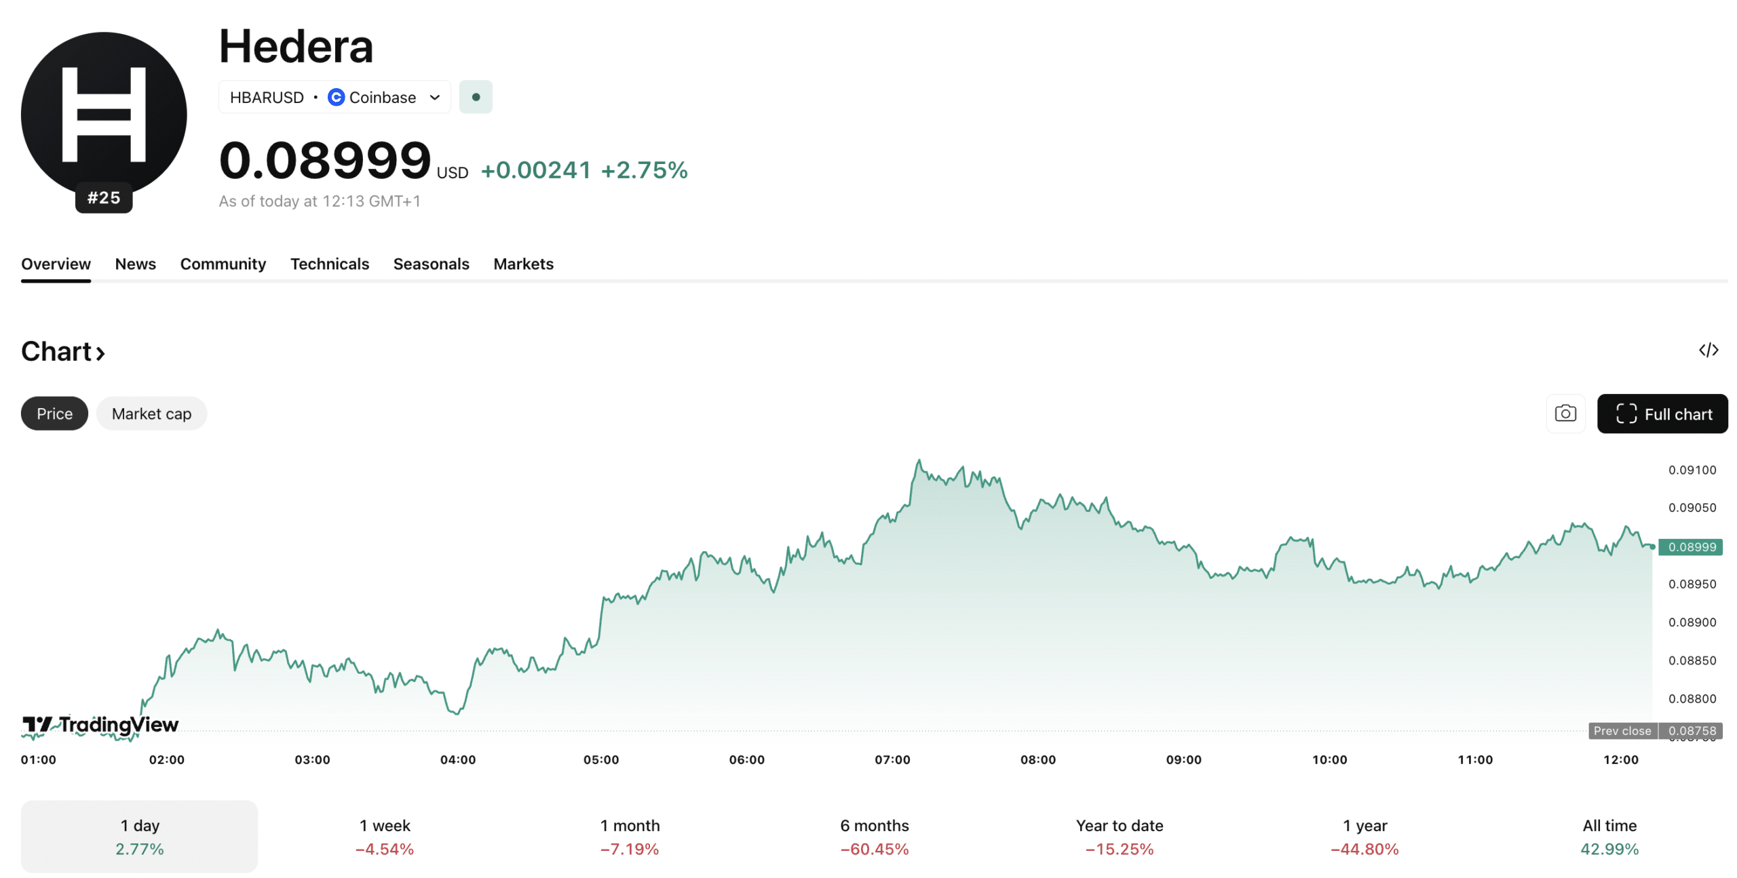Select the All time range

(1609, 837)
